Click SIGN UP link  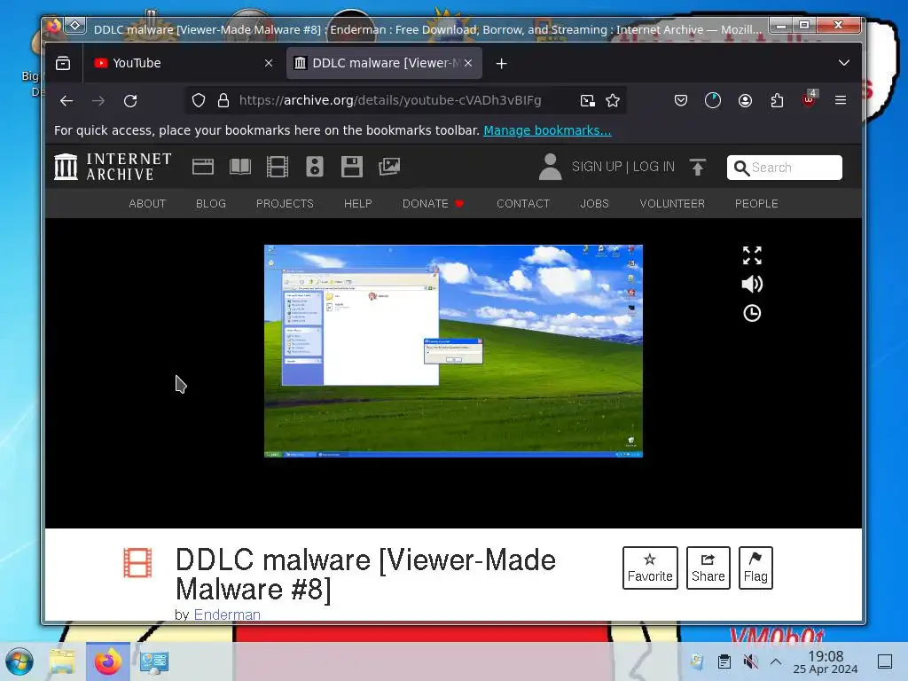pyautogui.click(x=597, y=167)
